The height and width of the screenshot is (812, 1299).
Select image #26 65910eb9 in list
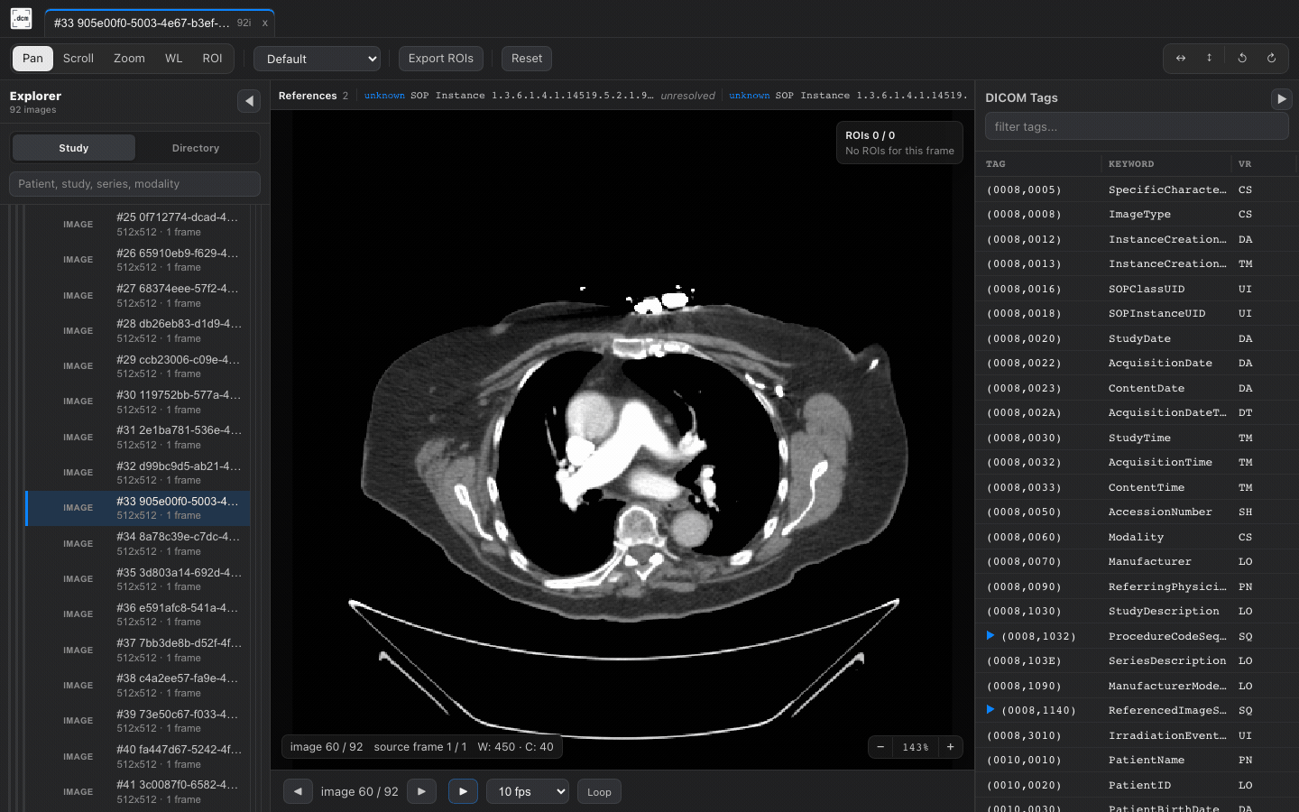pos(137,260)
